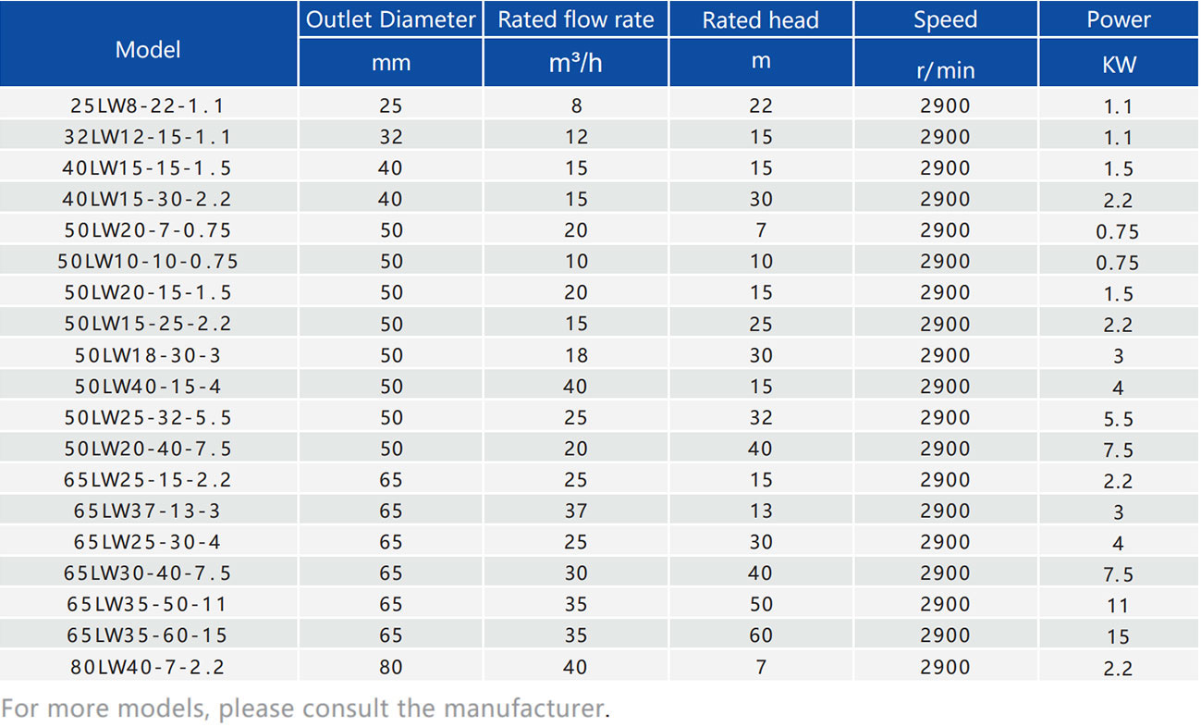Click the Power column header
The image size is (1201, 727).
tap(1118, 19)
